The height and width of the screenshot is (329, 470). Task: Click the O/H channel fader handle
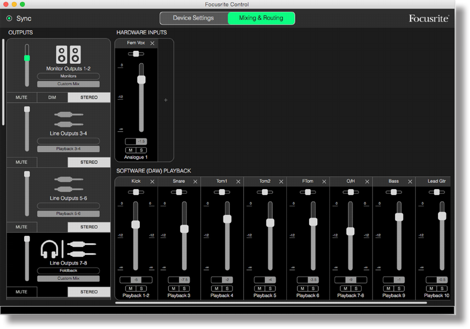350,231
